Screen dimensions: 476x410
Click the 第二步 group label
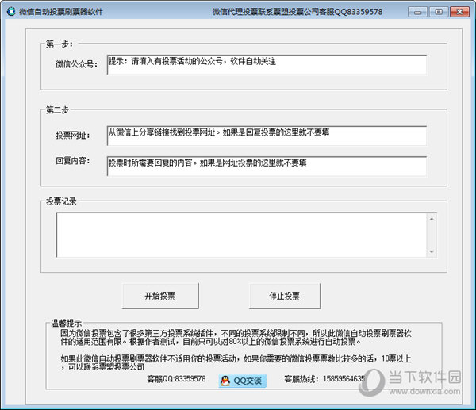click(x=57, y=110)
